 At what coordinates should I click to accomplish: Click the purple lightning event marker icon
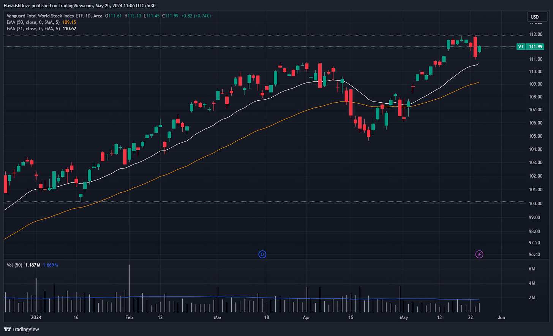[x=479, y=254]
